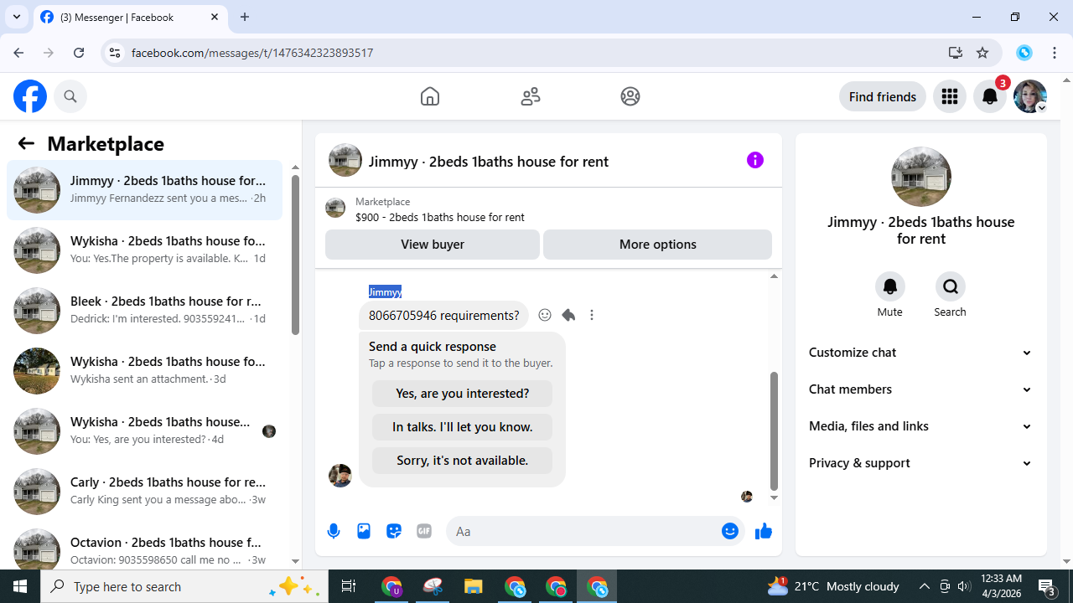This screenshot has width=1073, height=603.
Task: Open Wykisha chat dated 4d ago
Action: tap(145, 431)
